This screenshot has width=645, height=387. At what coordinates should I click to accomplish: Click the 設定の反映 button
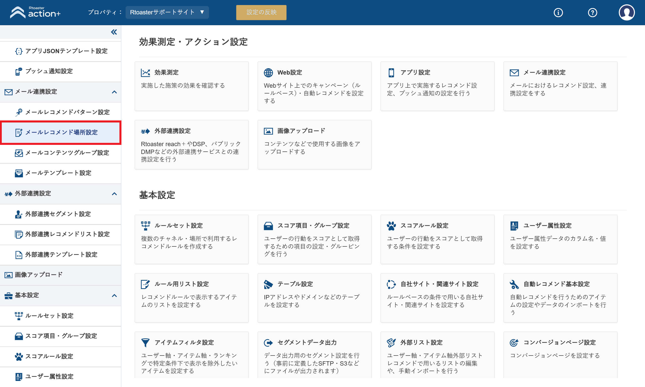tap(261, 12)
